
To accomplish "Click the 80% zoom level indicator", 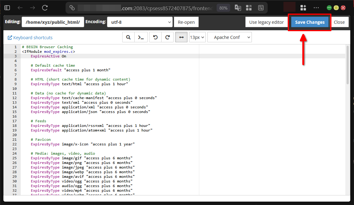I will pyautogui.click(x=223, y=8).
